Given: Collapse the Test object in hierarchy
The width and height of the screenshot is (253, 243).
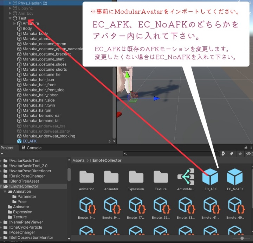Looking at the screenshot, I should coord(10,18).
